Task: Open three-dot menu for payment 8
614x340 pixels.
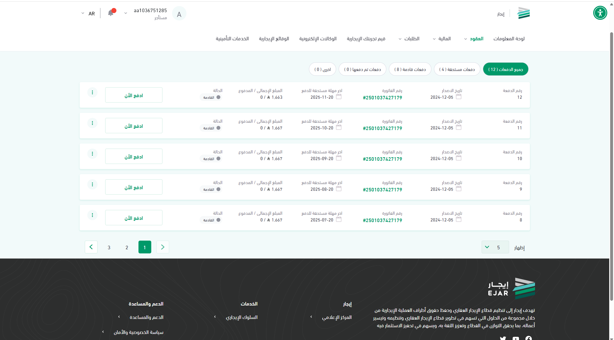Action: pyautogui.click(x=92, y=215)
